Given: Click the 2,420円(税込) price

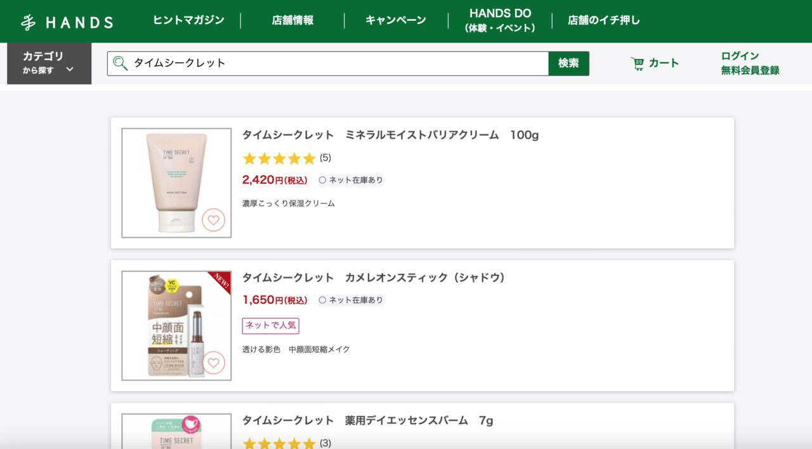Looking at the screenshot, I should tap(275, 180).
